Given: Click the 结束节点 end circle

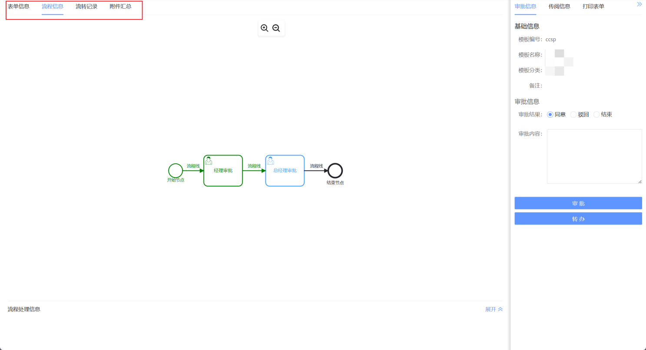Looking at the screenshot, I should [335, 171].
